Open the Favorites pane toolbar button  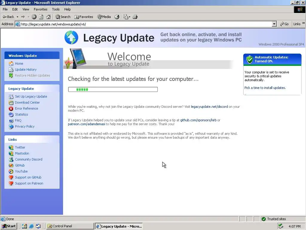click(x=84, y=17)
